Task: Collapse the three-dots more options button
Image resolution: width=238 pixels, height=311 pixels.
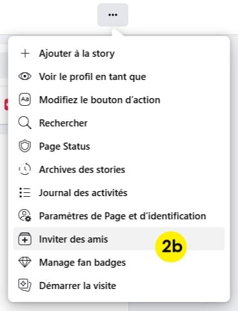Action: [x=113, y=15]
